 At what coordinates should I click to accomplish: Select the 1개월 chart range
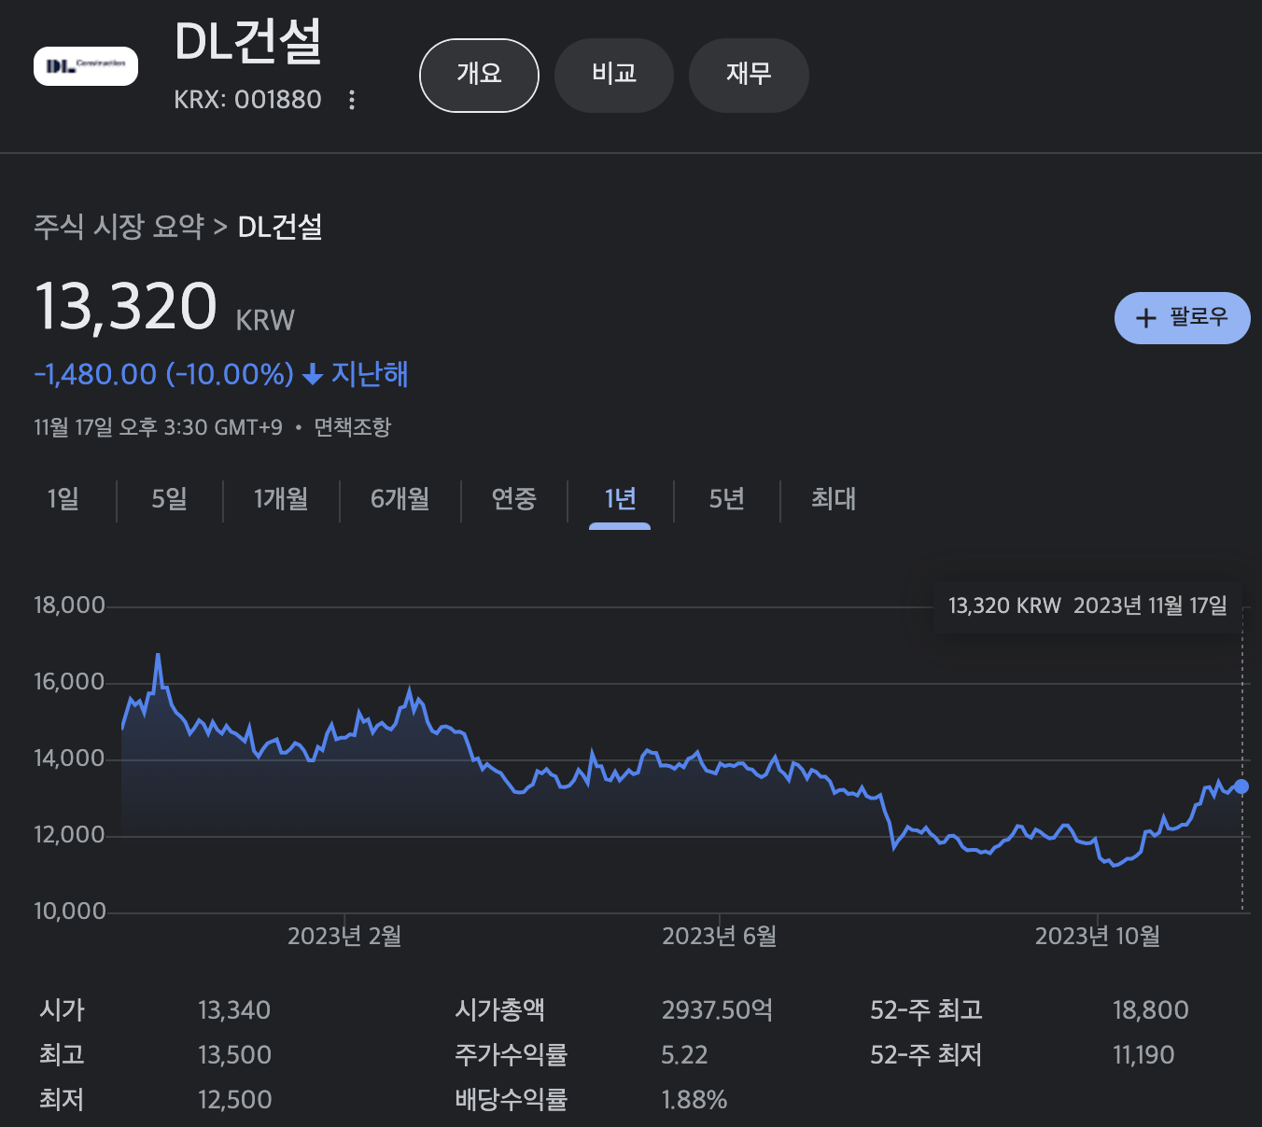281,499
